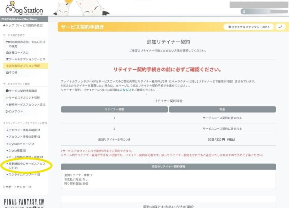Click the service account switch arrows button
289x208 pixels.
click(280, 27)
